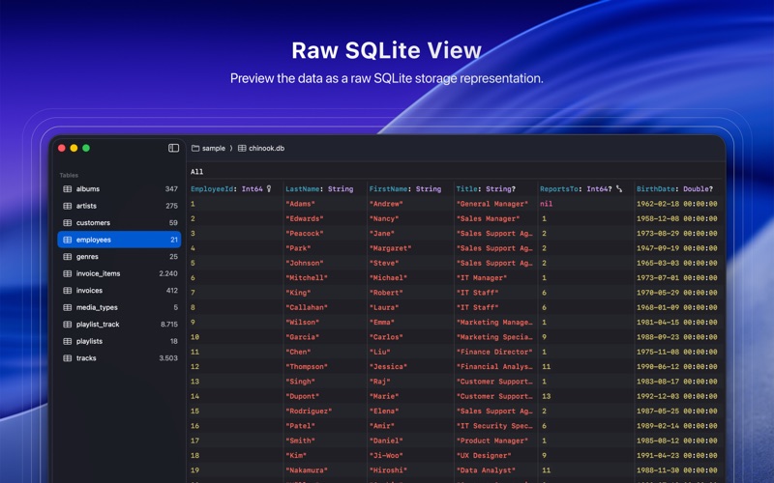774x483 pixels.
Task: Select the "Callahan" last name cell
Action: [x=307, y=307]
